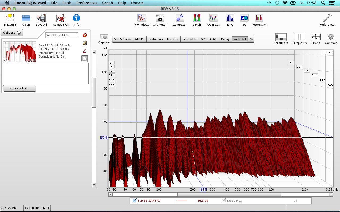Toggle graph Scrollbars
This screenshot has height=212, width=340.
[281, 39]
